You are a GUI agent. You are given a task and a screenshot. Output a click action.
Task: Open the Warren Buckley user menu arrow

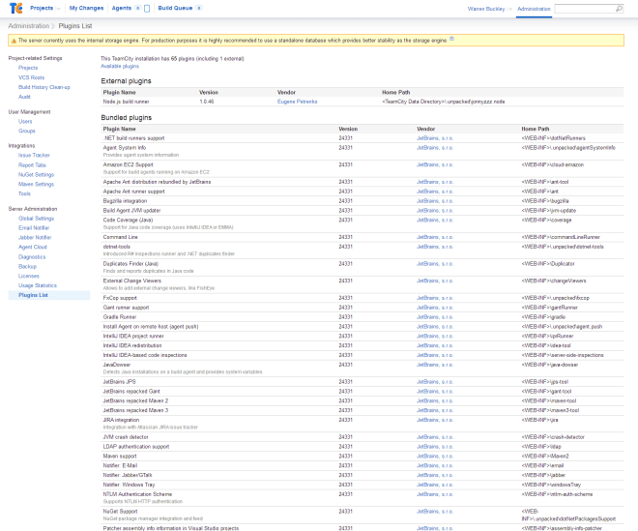click(x=509, y=9)
